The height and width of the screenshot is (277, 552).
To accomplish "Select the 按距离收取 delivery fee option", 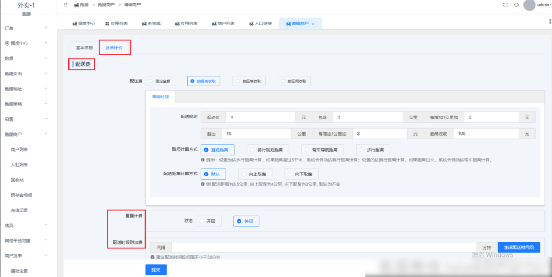I will point(203,81).
